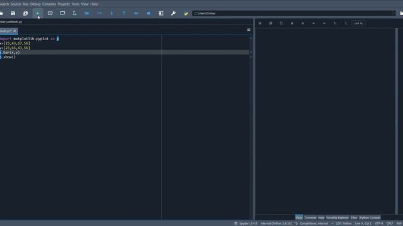This screenshot has width=403, height=226.
Task: Open Preferences with the wrench icon
Action: click(174, 13)
